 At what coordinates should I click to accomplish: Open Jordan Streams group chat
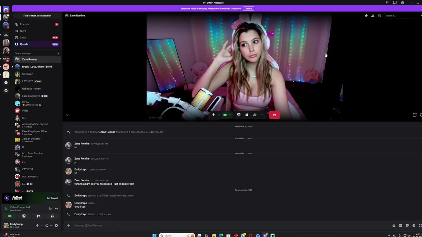coord(37,140)
